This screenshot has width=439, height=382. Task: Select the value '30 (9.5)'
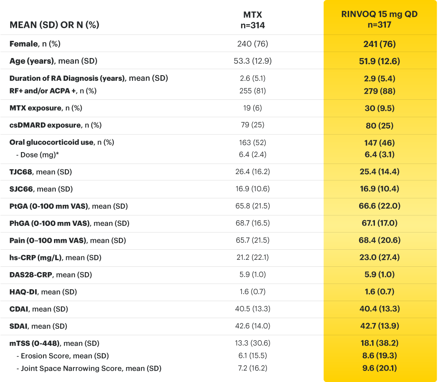point(379,108)
